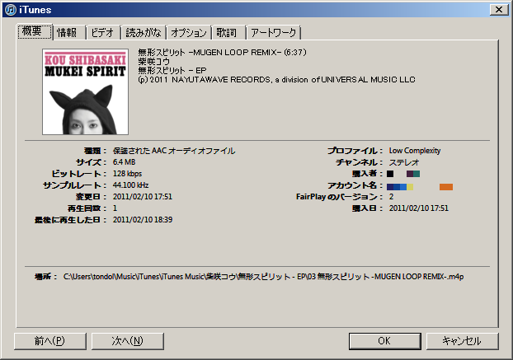Open the アートワーク tab
Screen dimensions: 513x360
point(274,33)
